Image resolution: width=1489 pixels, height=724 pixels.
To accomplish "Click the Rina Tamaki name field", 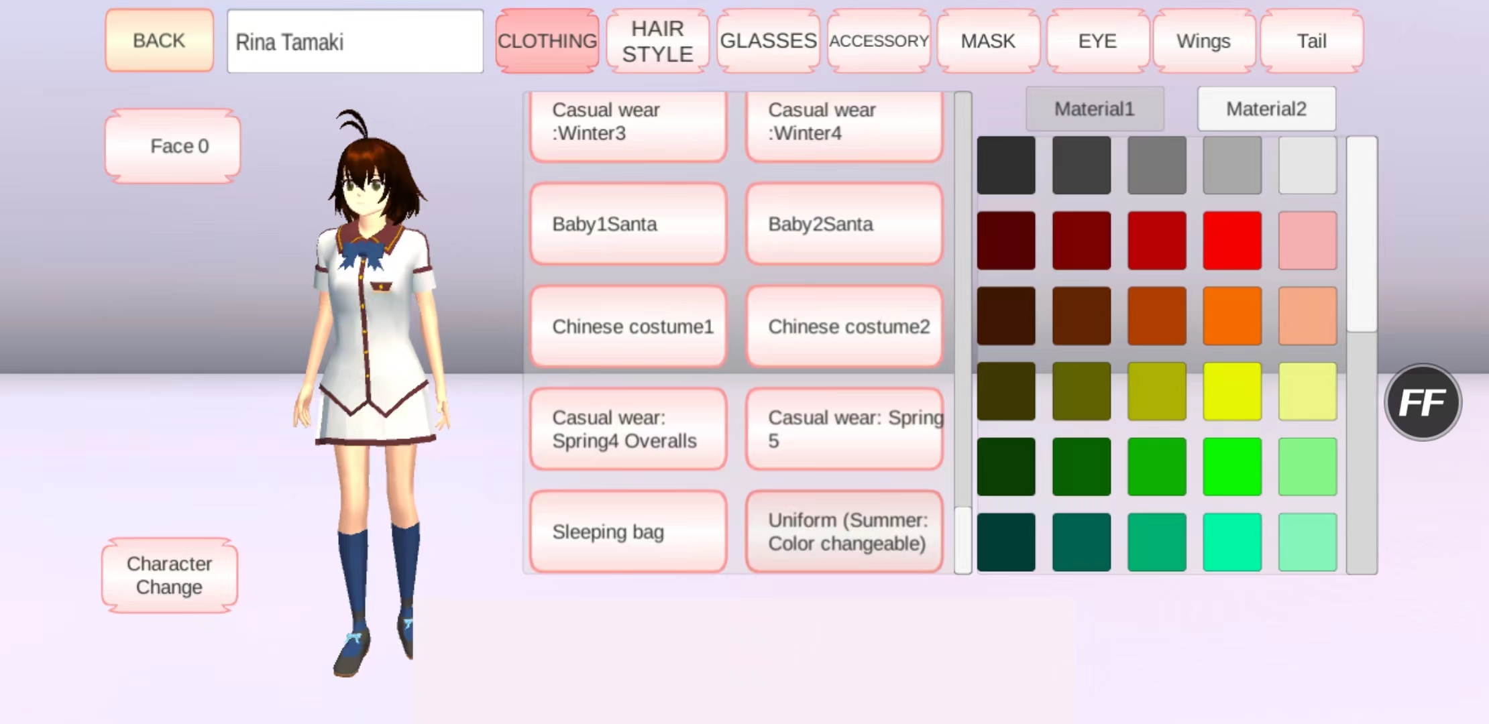I will [x=355, y=42].
